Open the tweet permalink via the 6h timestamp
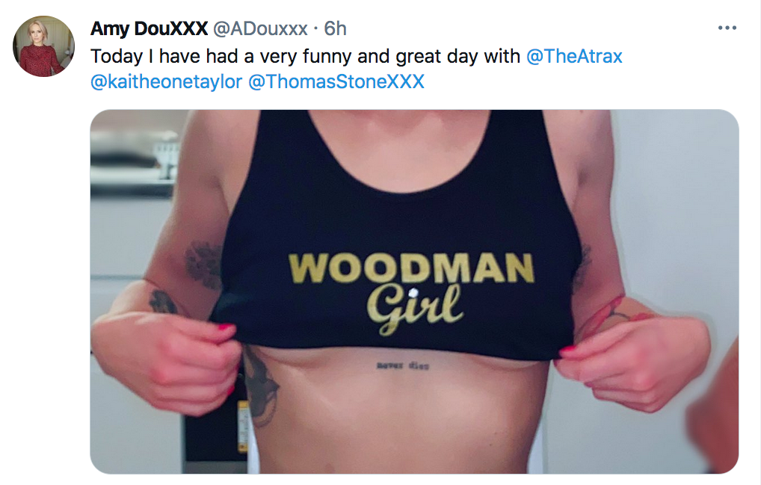The image size is (761, 485). [x=336, y=28]
